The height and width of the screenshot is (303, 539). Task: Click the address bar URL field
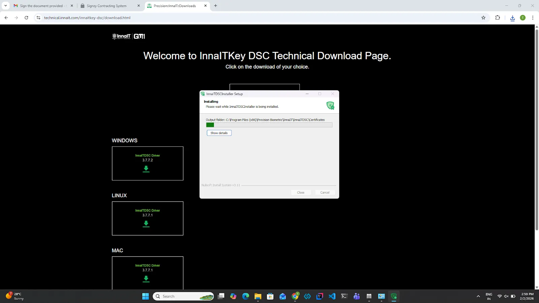(x=259, y=18)
